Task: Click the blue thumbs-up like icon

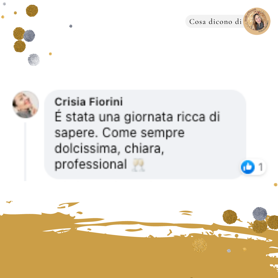Action: 248,167
